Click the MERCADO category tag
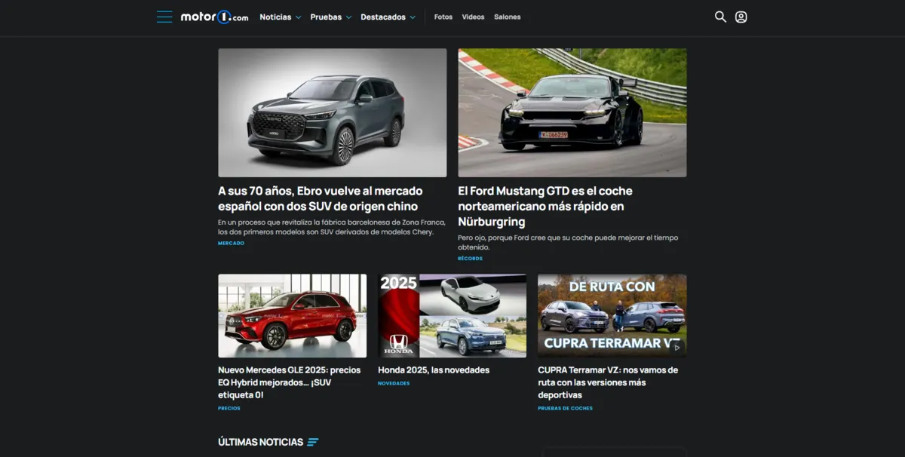This screenshot has width=905, height=457. pyautogui.click(x=232, y=243)
